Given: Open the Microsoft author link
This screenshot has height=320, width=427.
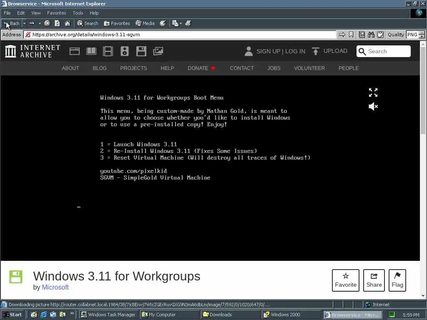Looking at the screenshot, I should (55, 287).
